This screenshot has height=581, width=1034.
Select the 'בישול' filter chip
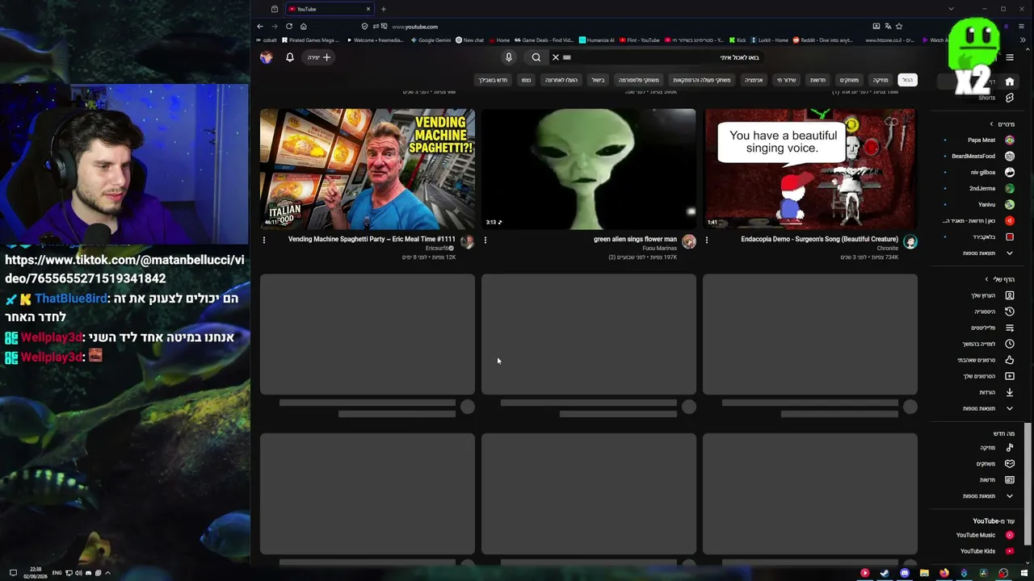(598, 80)
